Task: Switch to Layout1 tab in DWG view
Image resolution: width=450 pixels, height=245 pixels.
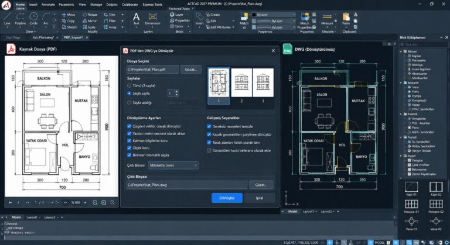Action: coord(309,212)
